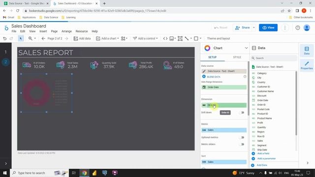Screen dimensions: 315x177
Task: Click the Order Date range dimension chip
Action: point(224,87)
